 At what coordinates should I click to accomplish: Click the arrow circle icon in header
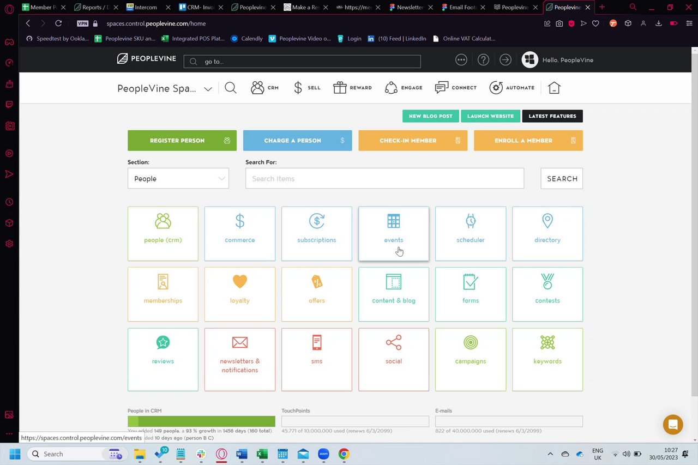(506, 60)
